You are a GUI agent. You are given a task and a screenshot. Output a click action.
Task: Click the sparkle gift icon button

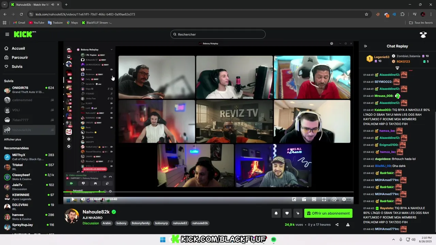298,213
